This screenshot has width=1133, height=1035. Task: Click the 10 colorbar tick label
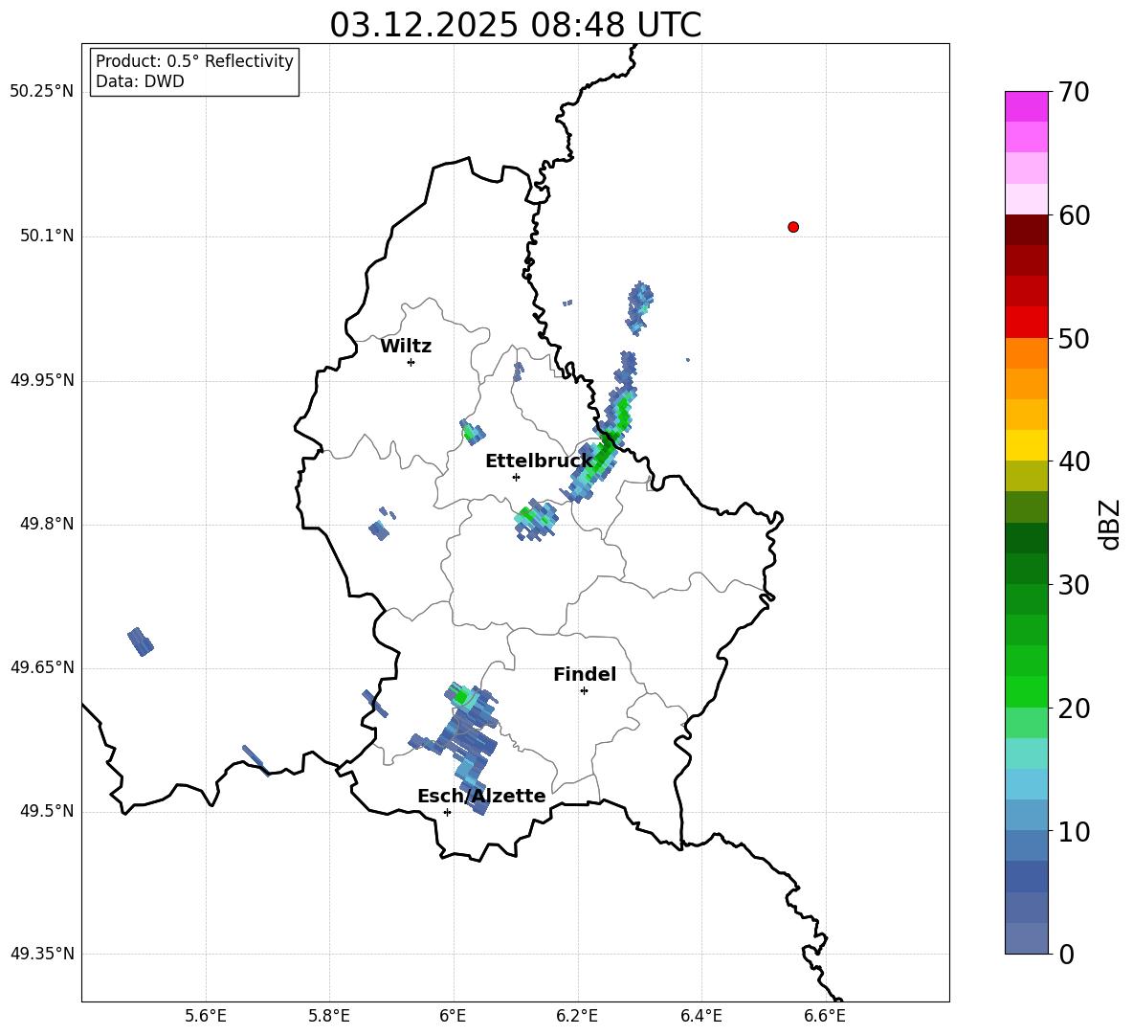coord(1074,831)
